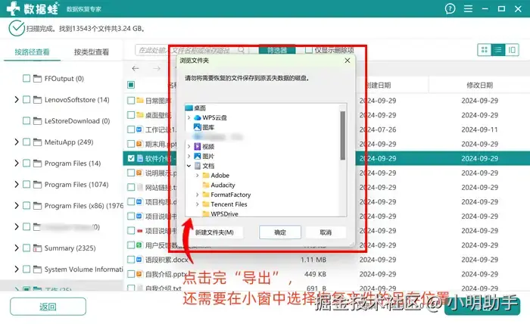Switch to grid thumbnail view
Image resolution: width=530 pixels, height=324 pixels.
[485, 50]
